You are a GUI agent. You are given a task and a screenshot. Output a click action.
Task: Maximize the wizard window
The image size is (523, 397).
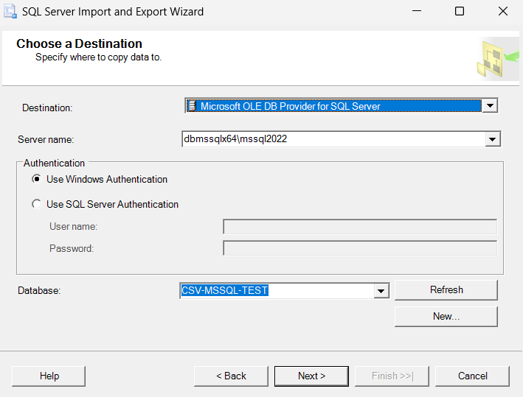[460, 11]
